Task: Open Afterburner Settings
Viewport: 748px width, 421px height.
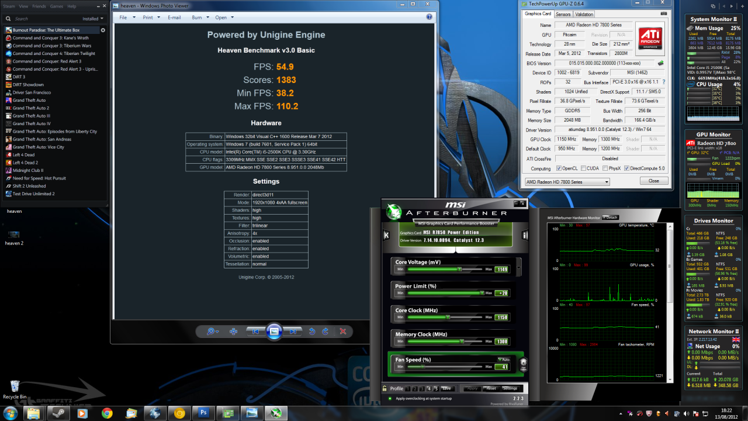Action: (510, 388)
